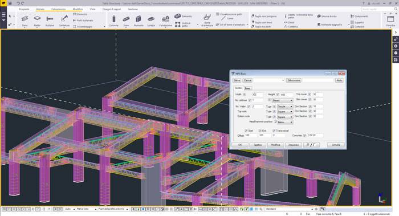Select the Pannello panel tool
This screenshot has width=399, height=216.
coord(139,21)
